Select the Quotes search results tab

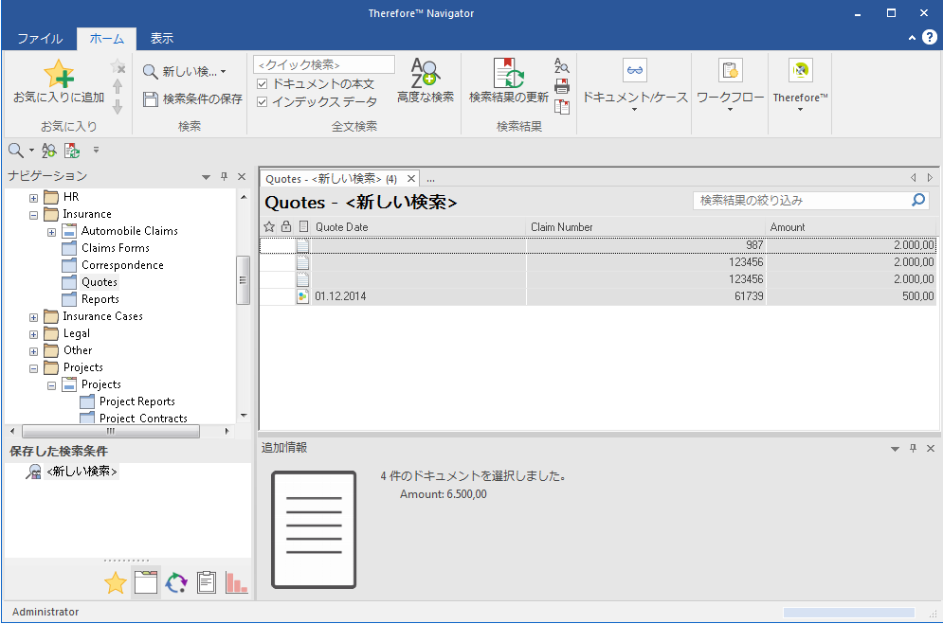coord(332,179)
